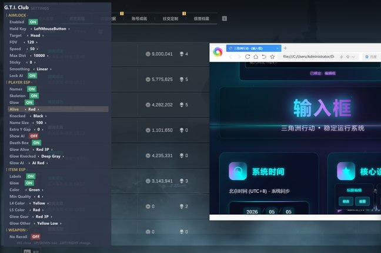Click the browser undo/restore arrow icon
Viewport: 381px width, 253px height.
pos(264,56)
